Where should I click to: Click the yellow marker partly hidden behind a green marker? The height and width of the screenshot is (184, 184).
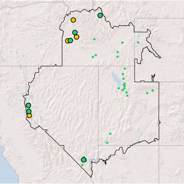pos(67,41)
